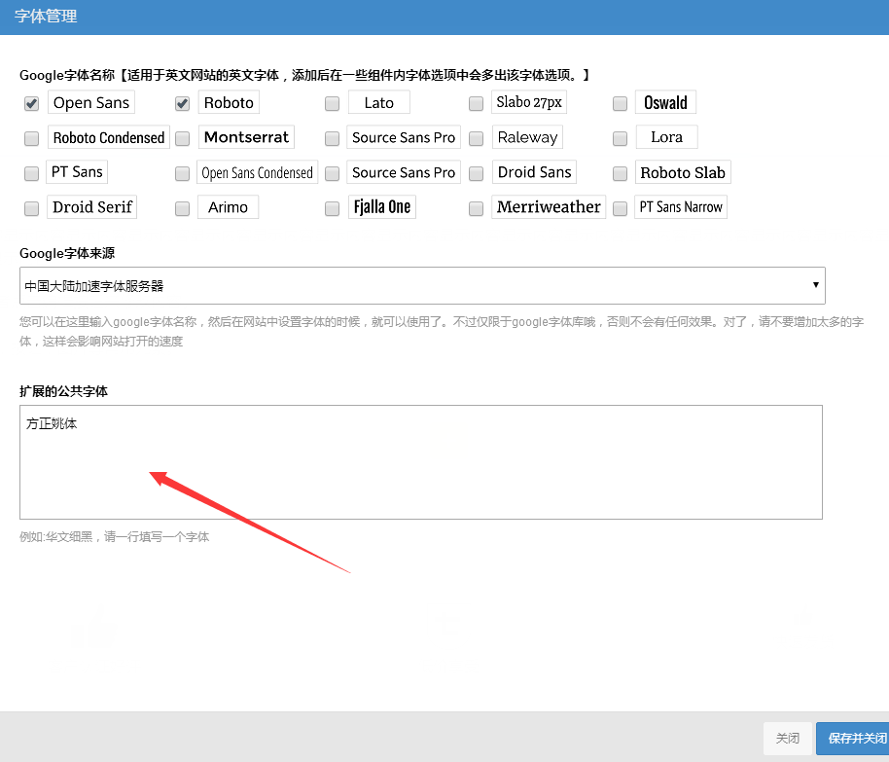Tick the Montserrat checkbox

point(182,138)
